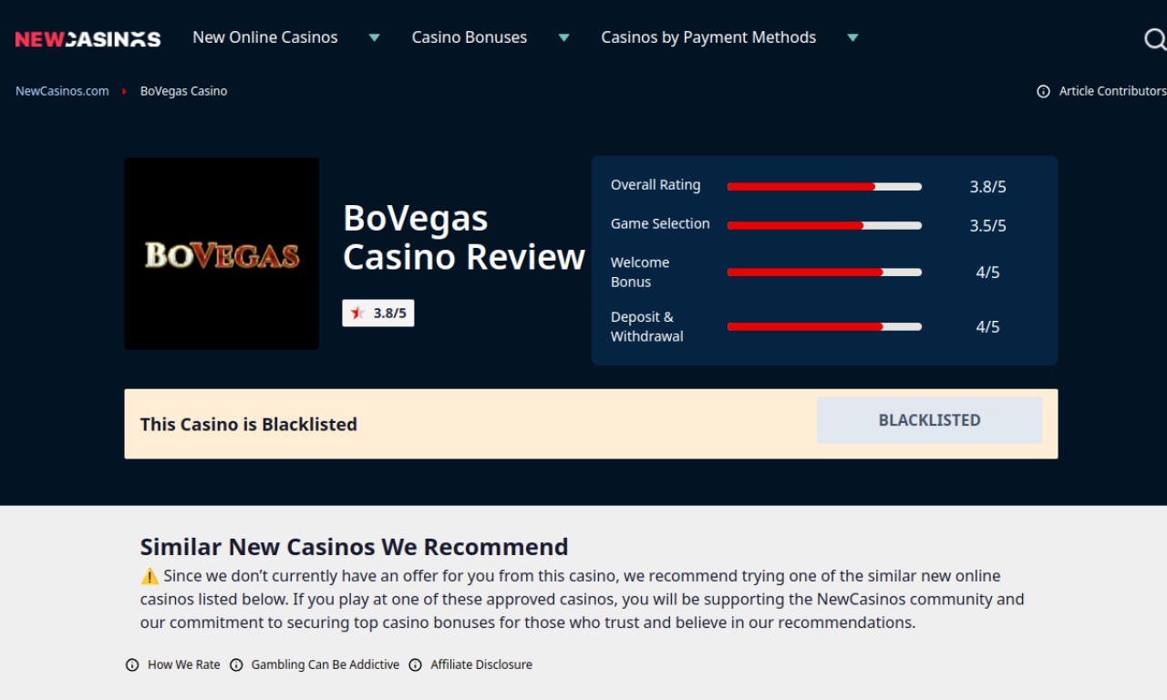This screenshot has height=700, width=1167.
Task: Click the BLACKLISTED button
Action: 929,420
